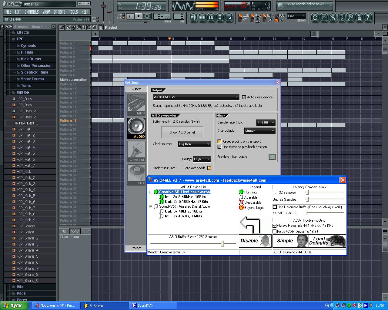Screen dimensions: 388x310
Task: Click the Project button in Settings
Action: click(136, 248)
